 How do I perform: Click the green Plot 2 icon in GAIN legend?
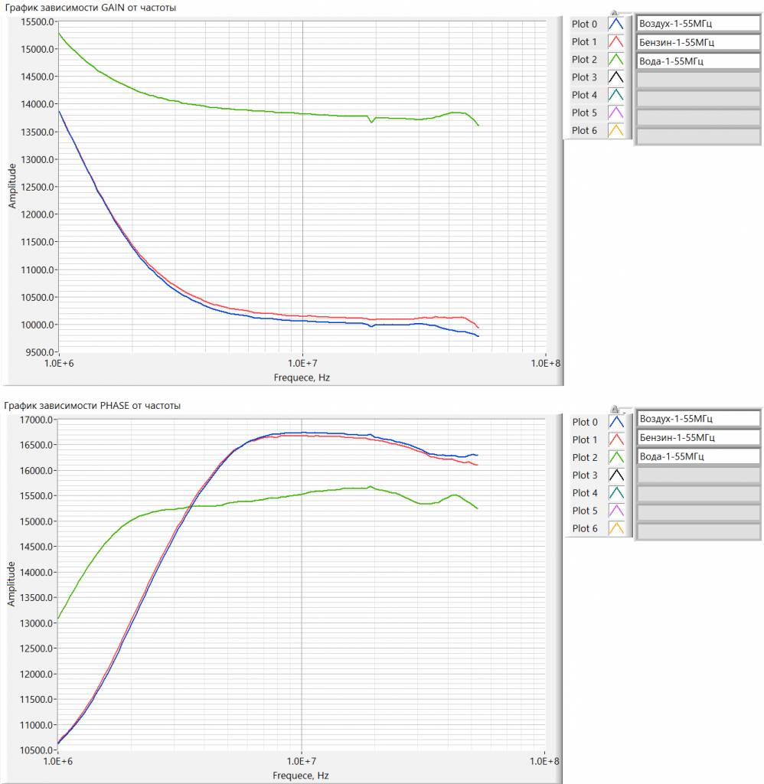click(616, 60)
